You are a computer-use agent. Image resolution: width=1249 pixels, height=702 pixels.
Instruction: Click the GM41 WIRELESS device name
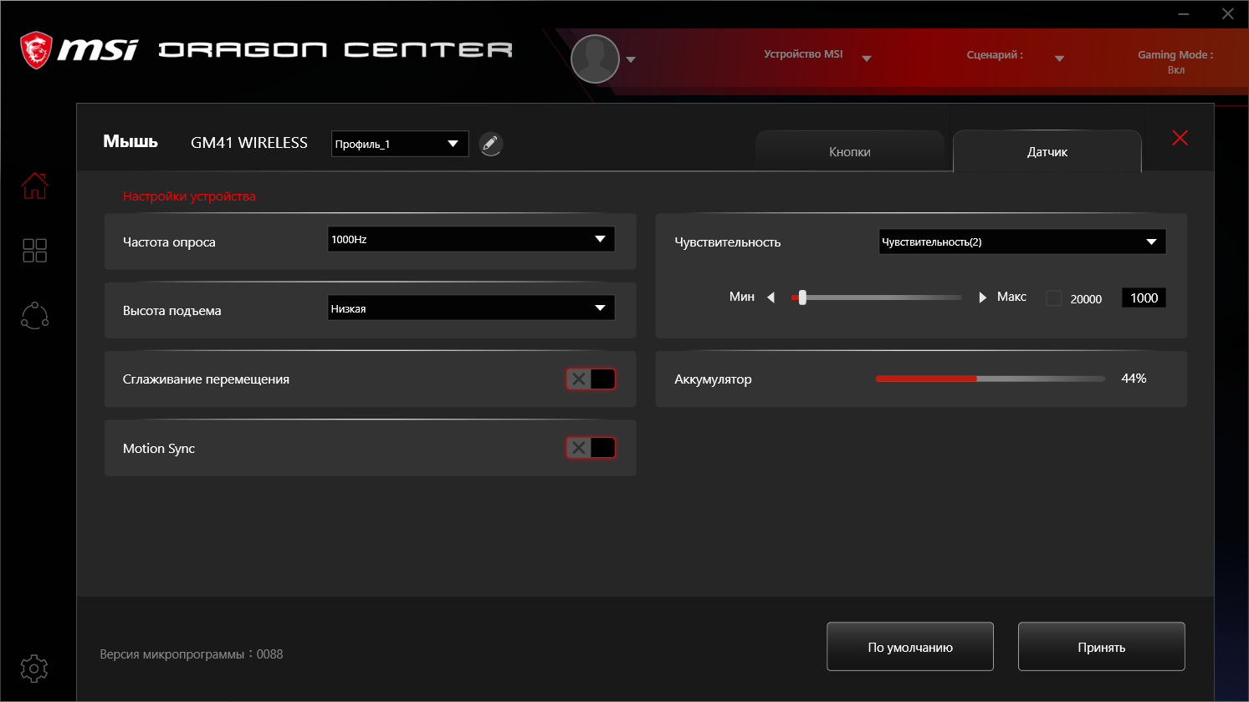tap(249, 143)
